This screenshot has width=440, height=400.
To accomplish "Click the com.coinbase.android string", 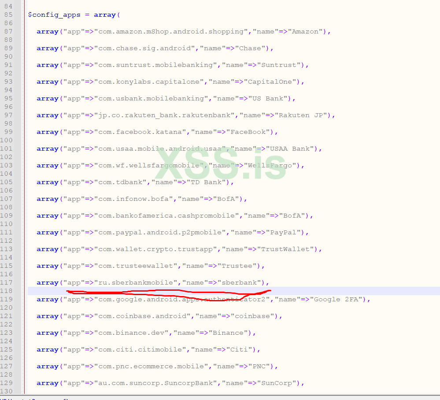I will pyautogui.click(x=142, y=316).
